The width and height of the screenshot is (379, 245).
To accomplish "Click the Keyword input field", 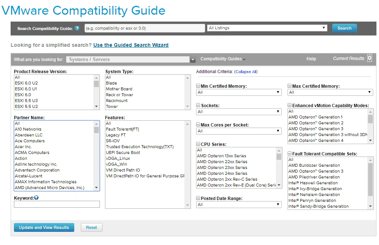I will coord(57,204).
